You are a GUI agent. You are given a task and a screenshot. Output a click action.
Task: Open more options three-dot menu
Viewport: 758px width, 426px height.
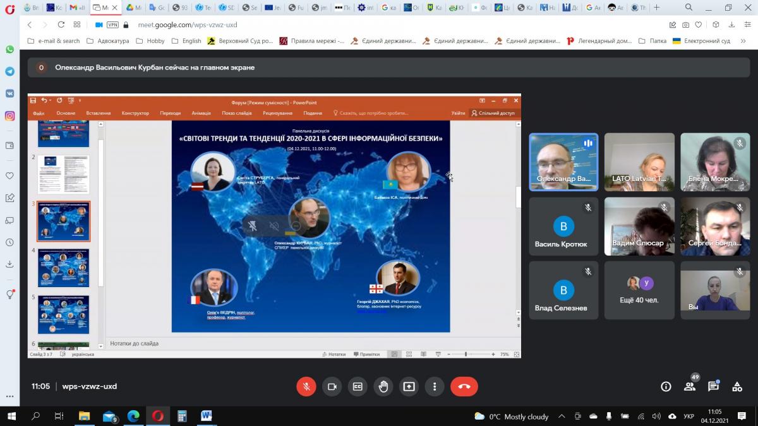(435, 386)
